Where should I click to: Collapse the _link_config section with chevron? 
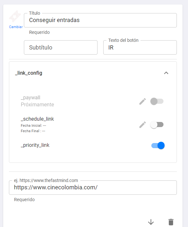point(166,73)
